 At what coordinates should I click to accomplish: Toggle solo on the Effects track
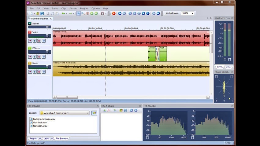35,57
